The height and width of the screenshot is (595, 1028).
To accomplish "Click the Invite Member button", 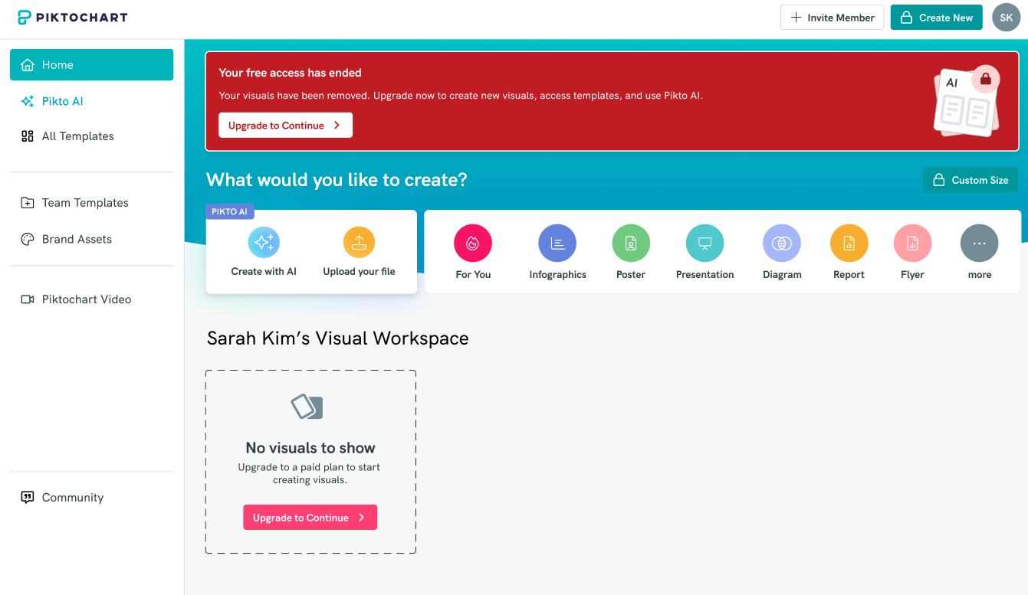I will (832, 18).
